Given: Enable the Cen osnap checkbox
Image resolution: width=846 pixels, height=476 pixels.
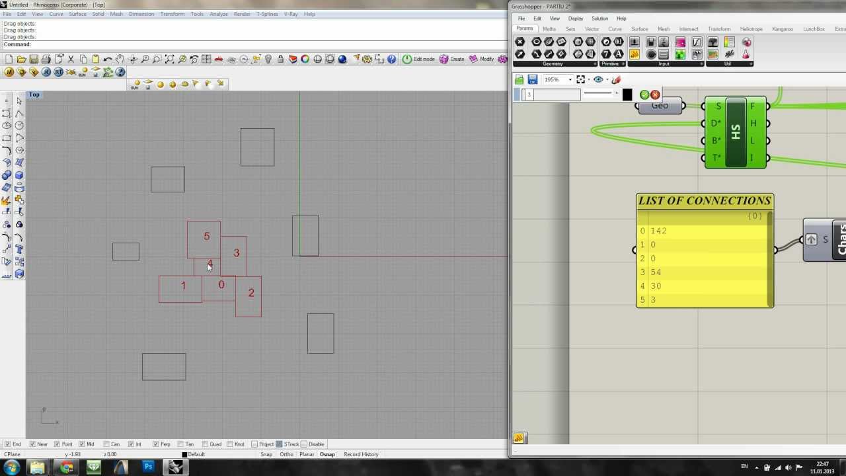Looking at the screenshot, I should (x=107, y=444).
